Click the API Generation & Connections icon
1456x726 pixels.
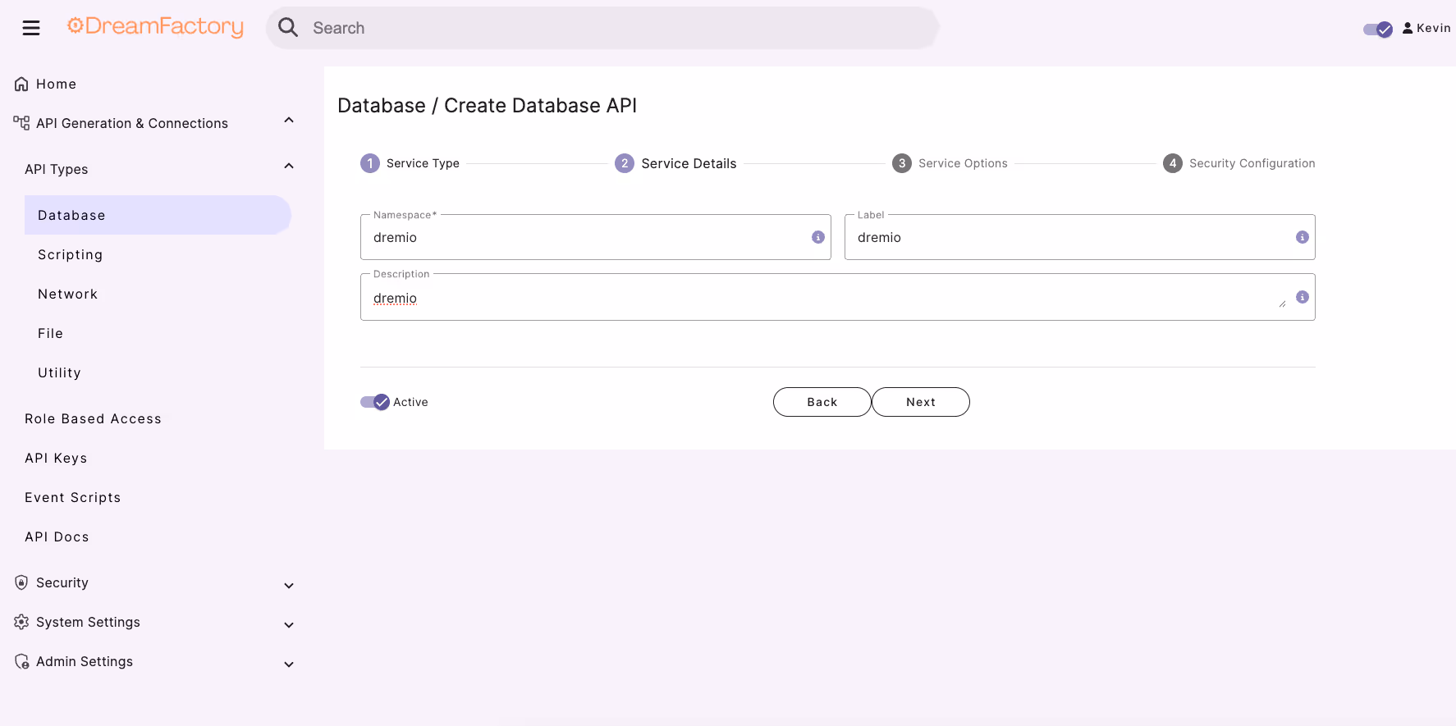[x=21, y=123]
